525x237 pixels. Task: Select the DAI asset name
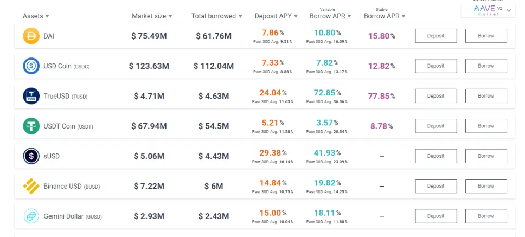point(49,36)
